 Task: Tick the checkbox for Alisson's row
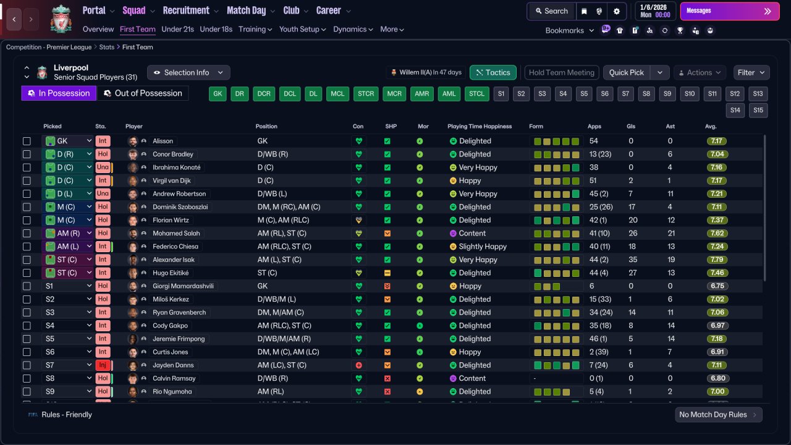[x=27, y=141]
